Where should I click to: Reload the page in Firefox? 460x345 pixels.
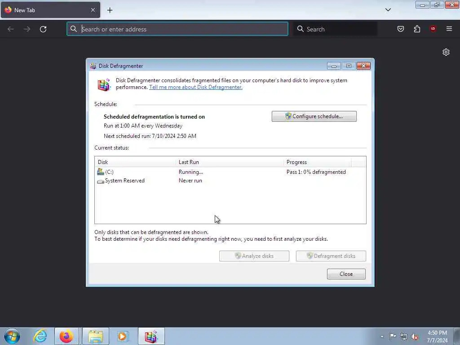click(x=43, y=29)
